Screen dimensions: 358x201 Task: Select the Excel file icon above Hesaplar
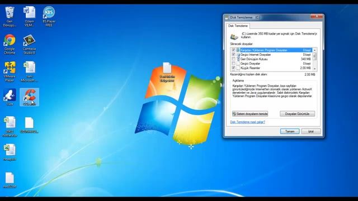click(10, 127)
